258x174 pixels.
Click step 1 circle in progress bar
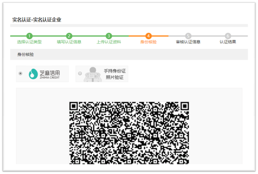click(29, 36)
